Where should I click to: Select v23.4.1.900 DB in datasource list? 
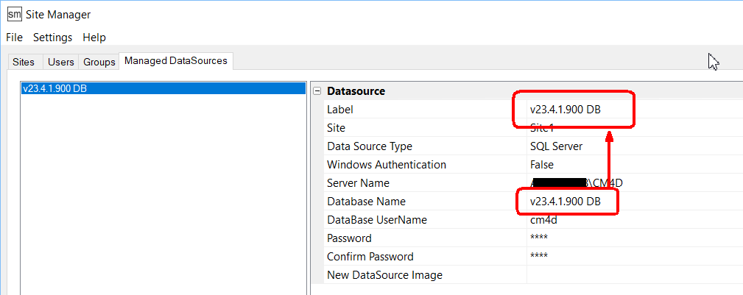54,88
